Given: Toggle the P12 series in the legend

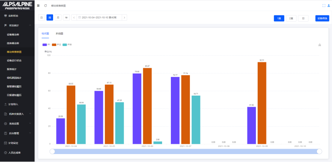Looking at the screenshot, I should click(x=56, y=45).
